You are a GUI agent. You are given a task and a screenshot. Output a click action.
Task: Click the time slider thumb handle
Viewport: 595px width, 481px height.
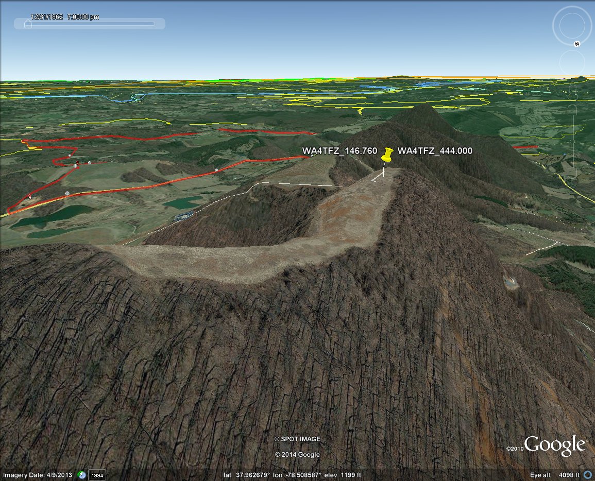[x=28, y=24]
